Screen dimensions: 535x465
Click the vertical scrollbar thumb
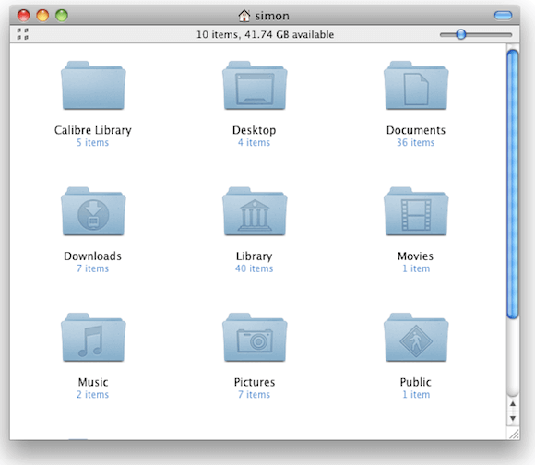click(513, 185)
